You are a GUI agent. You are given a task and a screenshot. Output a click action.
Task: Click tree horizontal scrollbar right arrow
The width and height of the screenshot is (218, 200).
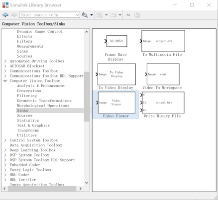coord(81,189)
